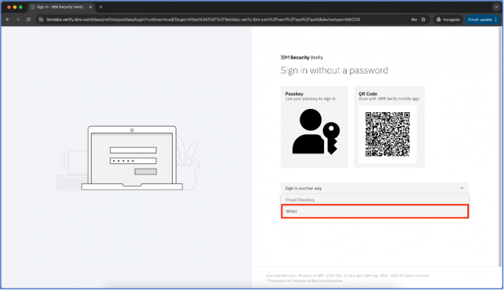Click the chevron on Sign in another way

(x=461, y=188)
